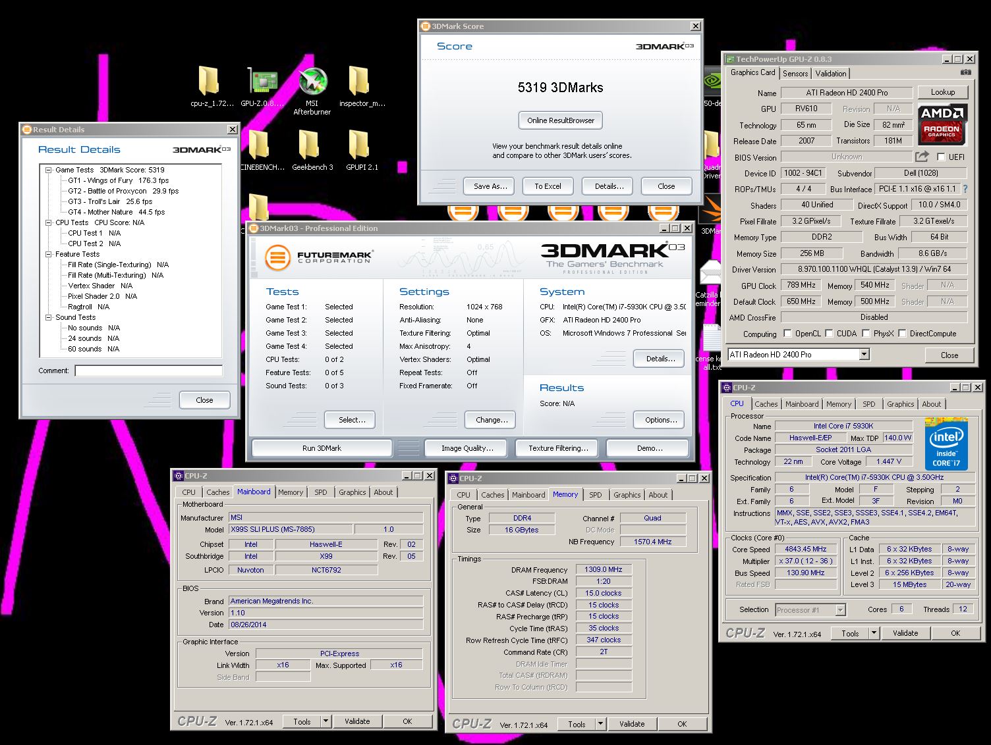Screen dimensions: 991x745
Task: Click the Run 3DMark button
Action: point(322,448)
